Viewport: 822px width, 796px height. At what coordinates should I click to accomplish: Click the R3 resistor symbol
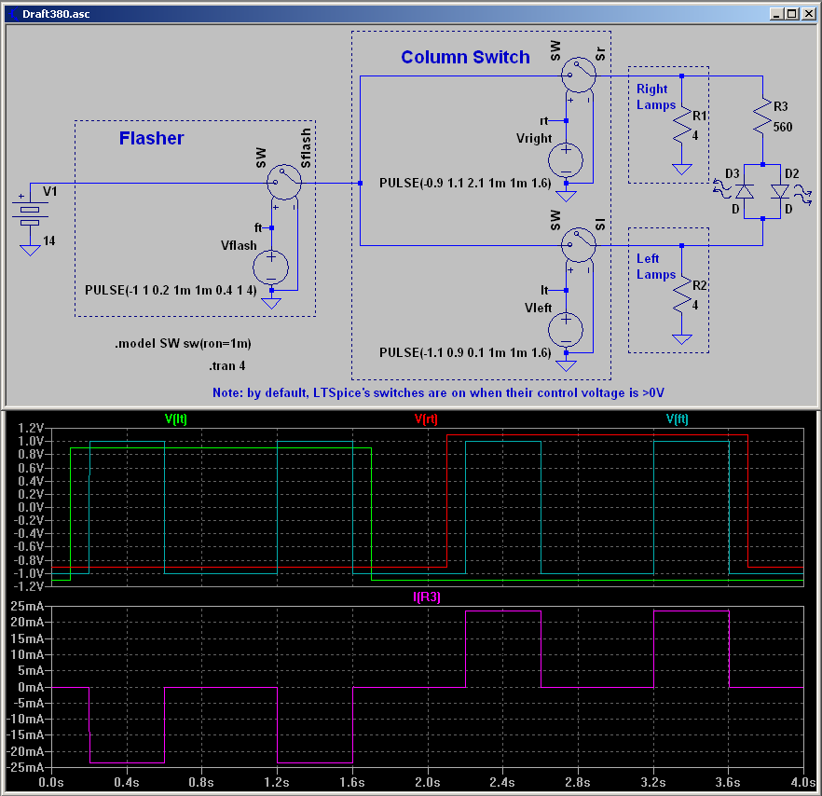tap(762, 117)
